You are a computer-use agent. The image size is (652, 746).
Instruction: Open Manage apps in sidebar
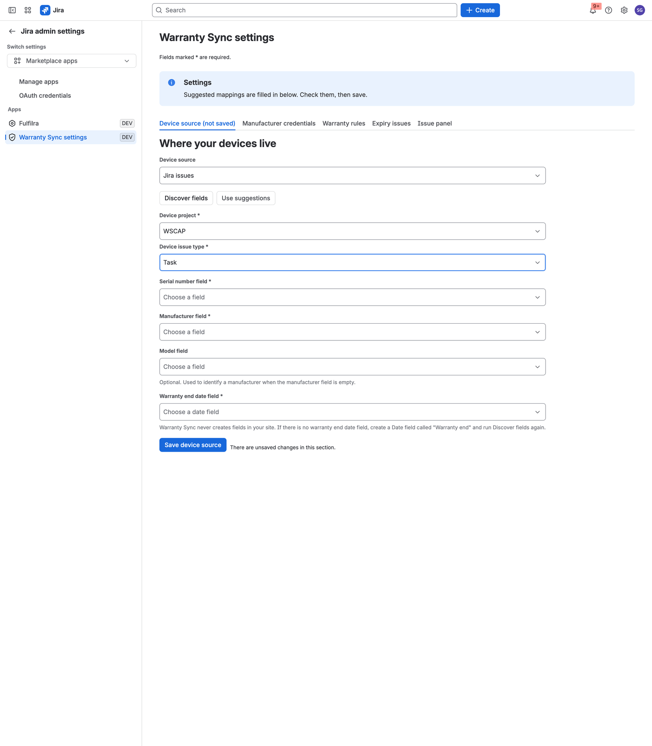[39, 82]
